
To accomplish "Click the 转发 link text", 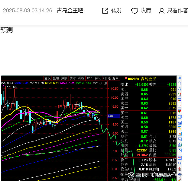I will pyautogui.click(x=116, y=11).
